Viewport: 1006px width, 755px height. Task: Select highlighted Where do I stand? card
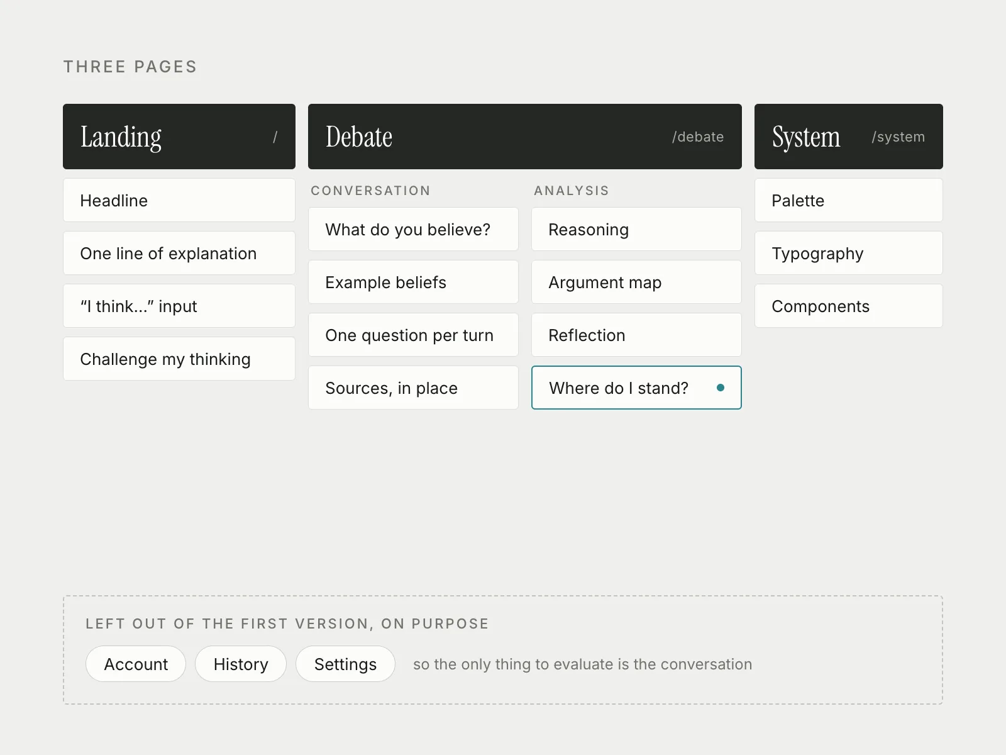pos(636,388)
